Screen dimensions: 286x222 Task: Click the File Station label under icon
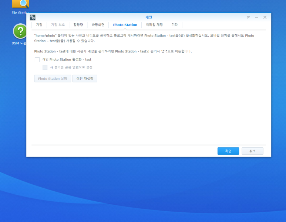(20, 13)
